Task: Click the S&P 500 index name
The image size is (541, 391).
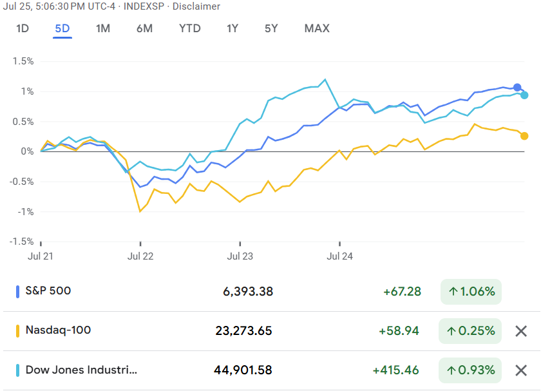Action: point(48,291)
